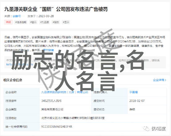
Task: Click the chevron beside 企业详情
Action: 165,80
